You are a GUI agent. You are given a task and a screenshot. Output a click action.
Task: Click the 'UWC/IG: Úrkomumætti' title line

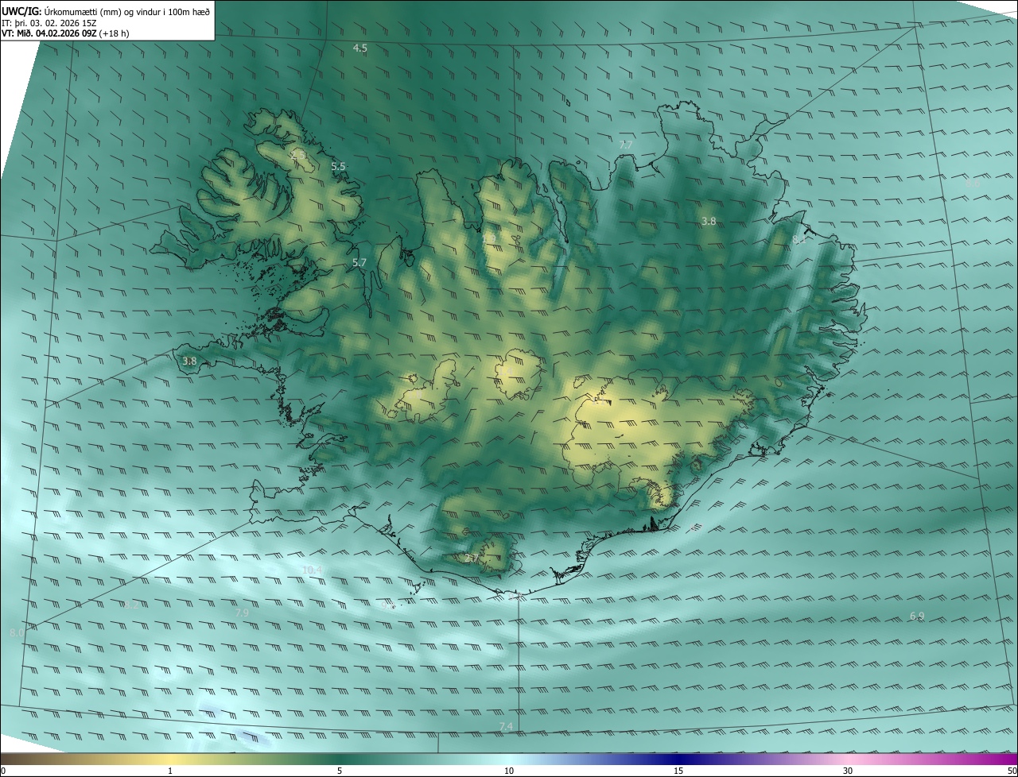click(106, 10)
